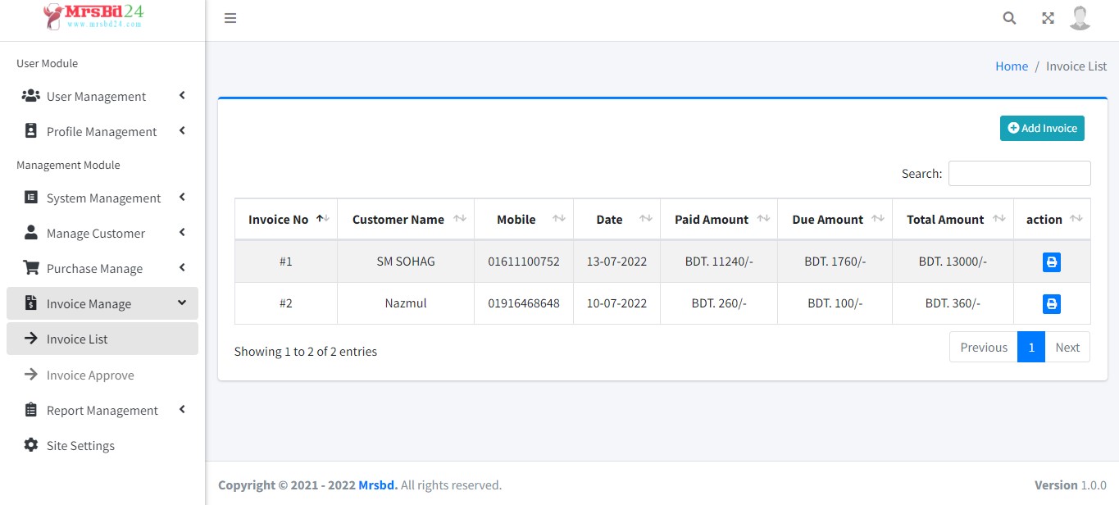This screenshot has height=505, width=1119.
Task: Click the Add Invoice button
Action: tap(1042, 128)
